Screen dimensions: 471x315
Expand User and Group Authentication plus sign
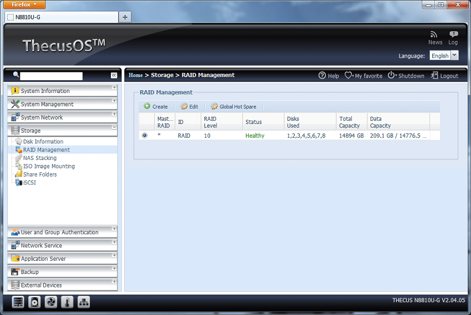[x=114, y=229]
